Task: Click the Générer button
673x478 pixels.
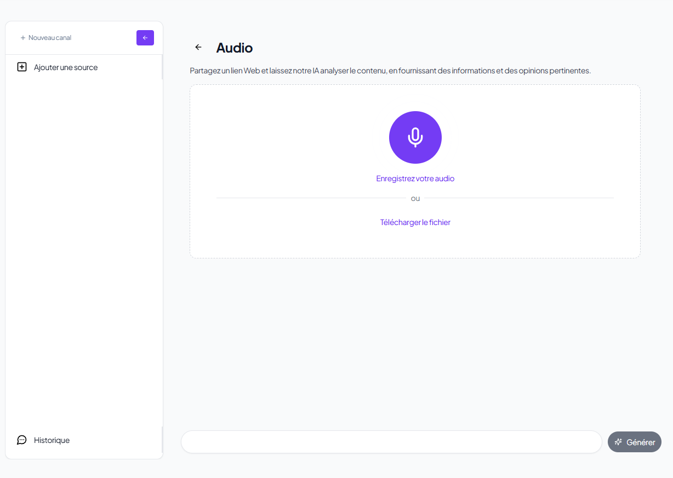Action: pos(635,442)
